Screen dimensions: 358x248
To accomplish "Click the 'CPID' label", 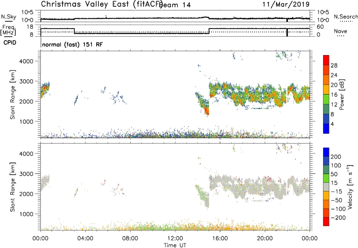I will point(10,43).
